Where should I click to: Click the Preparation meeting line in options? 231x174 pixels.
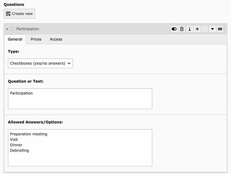pyautogui.click(x=29, y=134)
